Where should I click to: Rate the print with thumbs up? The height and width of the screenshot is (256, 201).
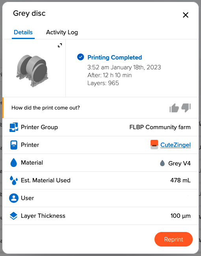point(174,108)
